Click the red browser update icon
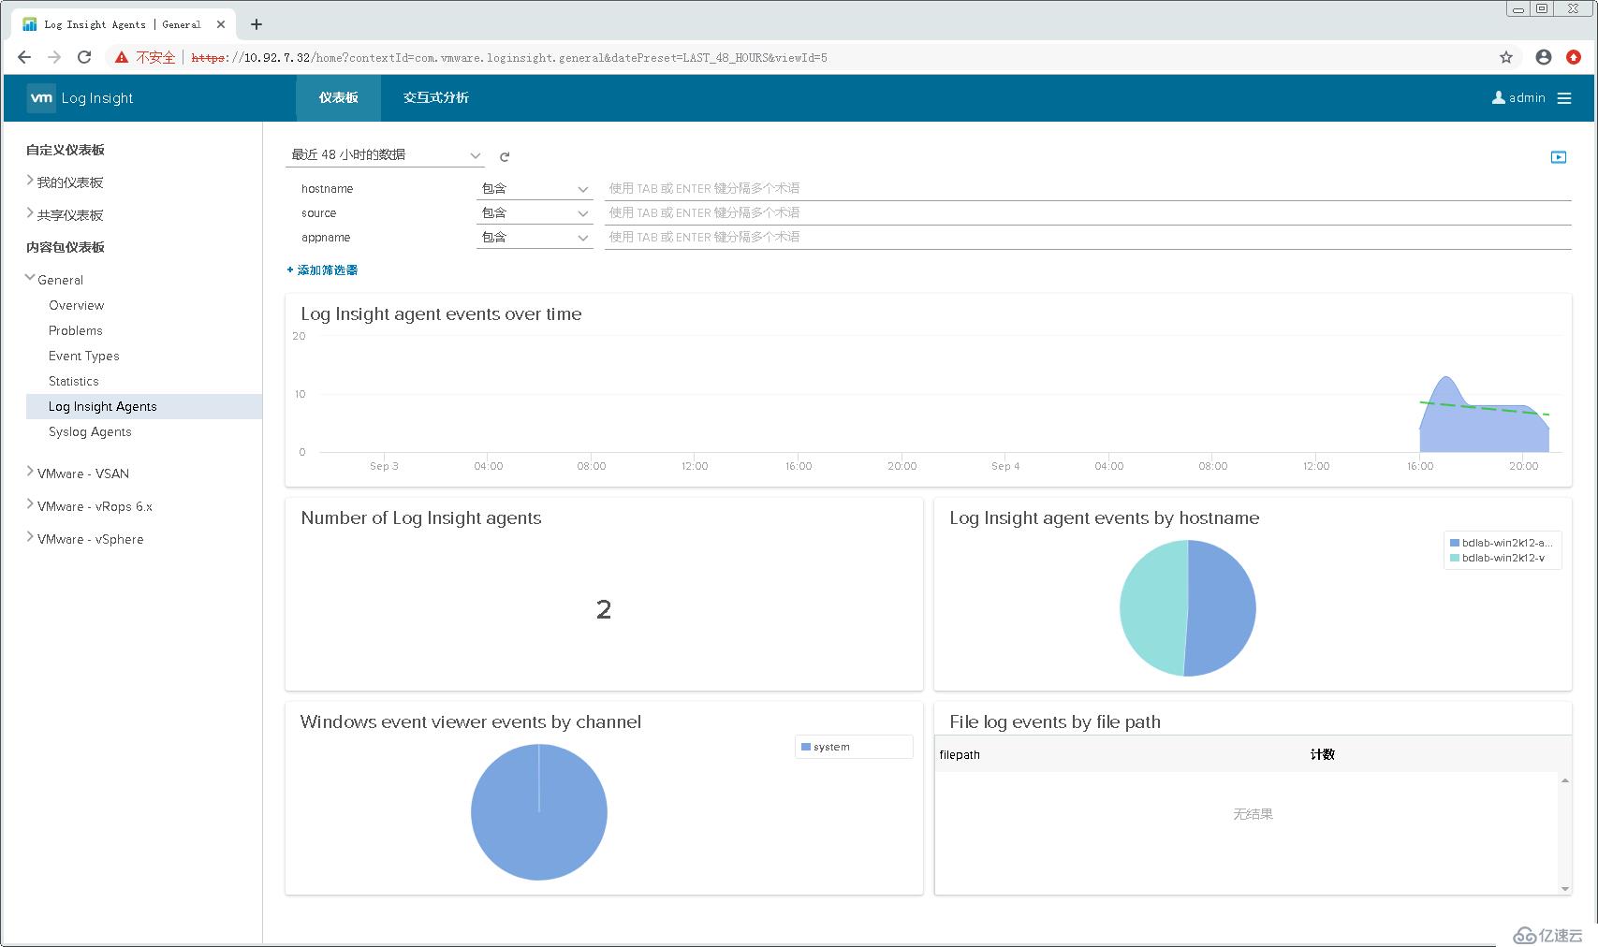Screen dimensions: 1598x947 (1574, 57)
